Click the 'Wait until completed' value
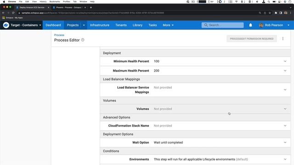The image size is (294, 165). click(x=168, y=143)
